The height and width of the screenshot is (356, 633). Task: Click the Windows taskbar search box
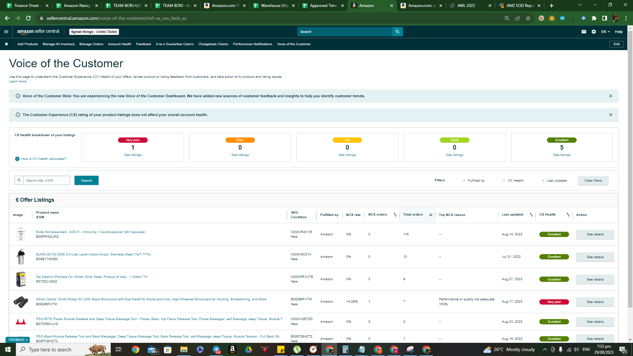(x=63, y=349)
